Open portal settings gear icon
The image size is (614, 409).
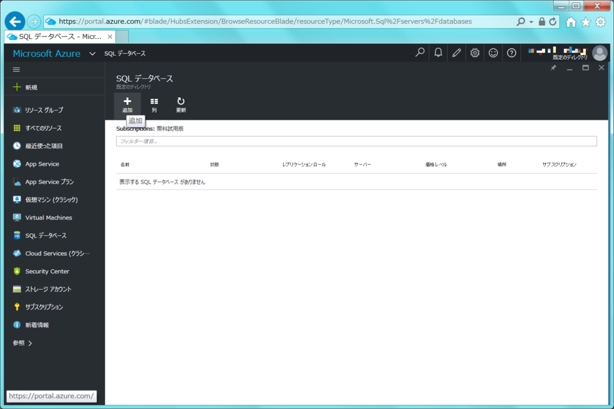tap(475, 53)
